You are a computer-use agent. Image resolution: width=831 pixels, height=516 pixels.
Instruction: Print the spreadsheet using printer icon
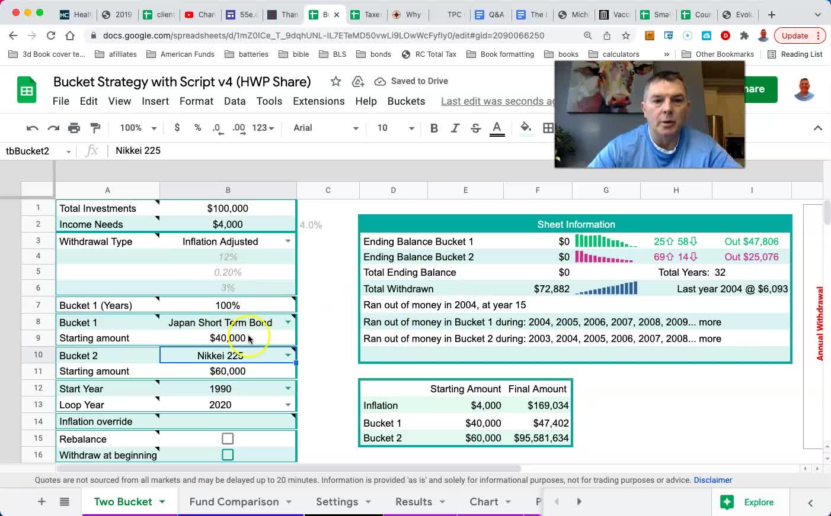74,128
